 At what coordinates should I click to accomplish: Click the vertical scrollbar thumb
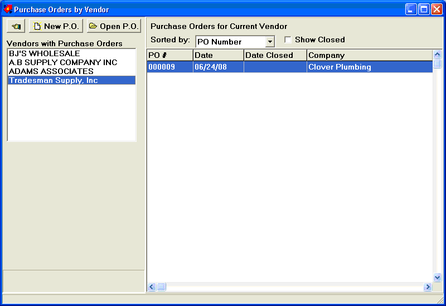tap(437, 63)
